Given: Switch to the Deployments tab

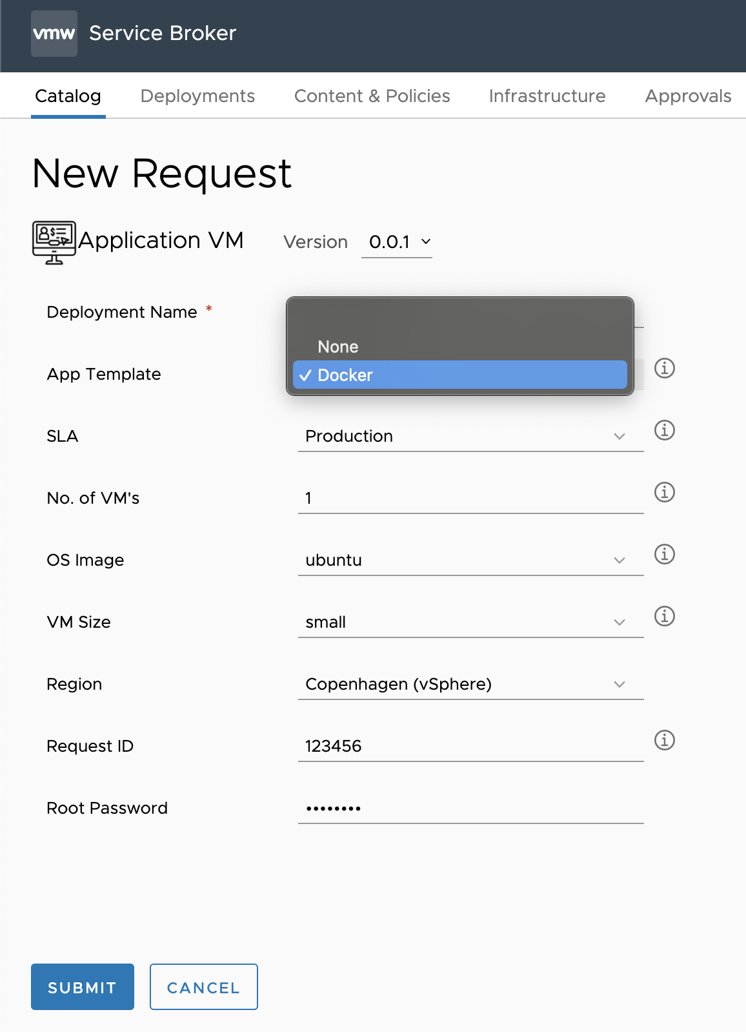Looking at the screenshot, I should (x=197, y=96).
